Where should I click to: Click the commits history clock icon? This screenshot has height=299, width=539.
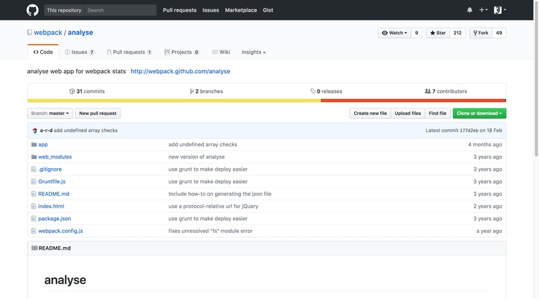tap(72, 91)
